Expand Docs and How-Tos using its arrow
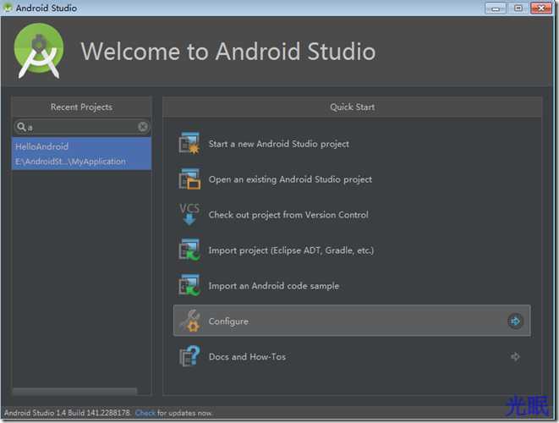 (515, 356)
